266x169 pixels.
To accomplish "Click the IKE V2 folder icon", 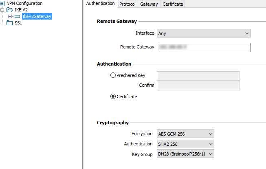I will 10,10.
